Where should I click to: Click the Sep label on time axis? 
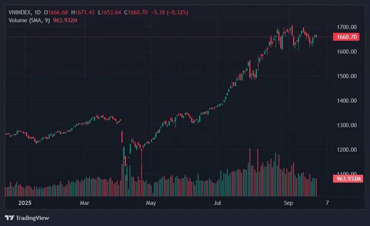288,202
